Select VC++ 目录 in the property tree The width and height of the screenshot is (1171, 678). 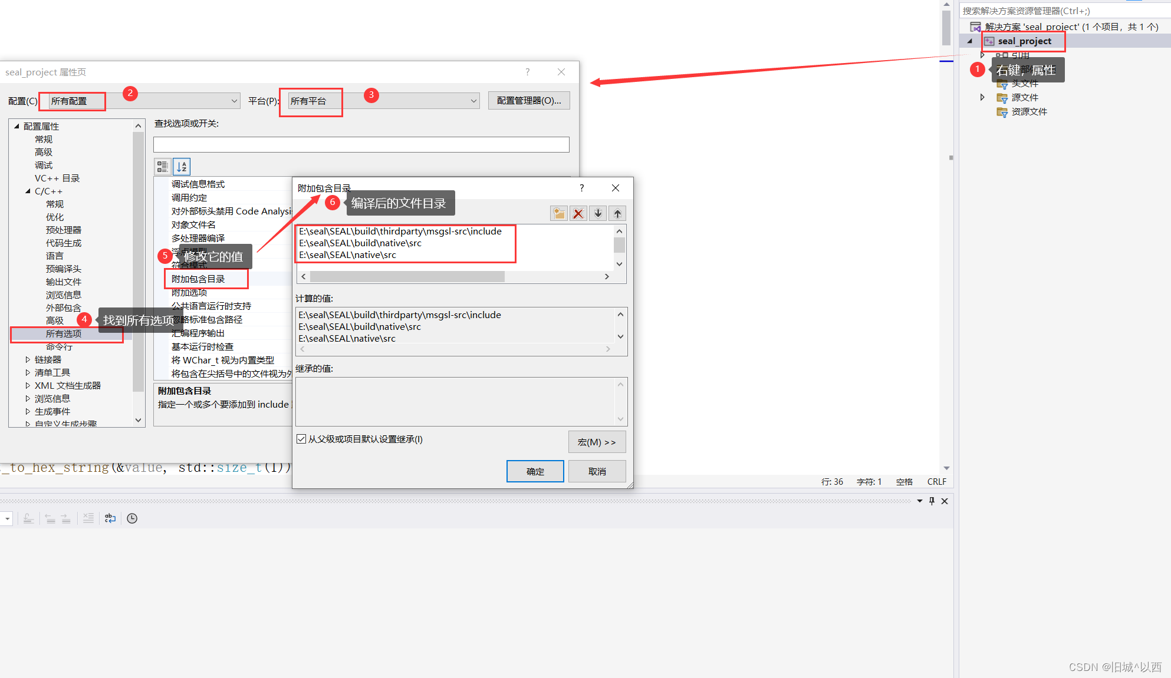(x=57, y=178)
